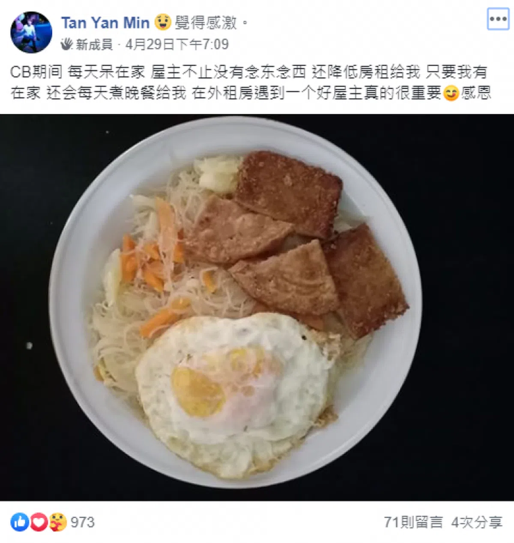Show the 973 reactions count list
This screenshot has width=514, height=543.
[82, 522]
